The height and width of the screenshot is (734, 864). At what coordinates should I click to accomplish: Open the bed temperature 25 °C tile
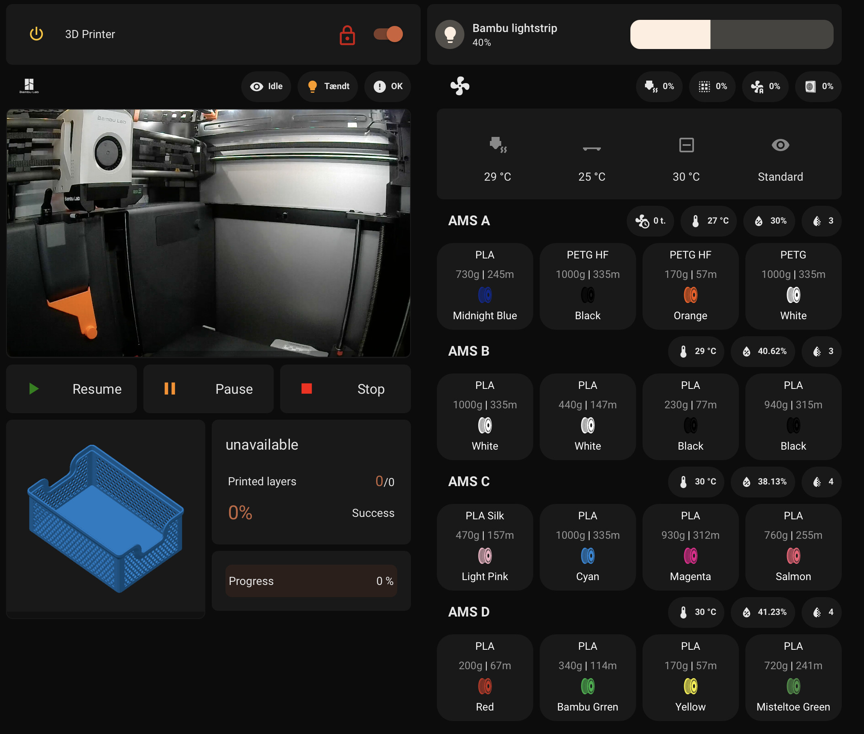591,158
